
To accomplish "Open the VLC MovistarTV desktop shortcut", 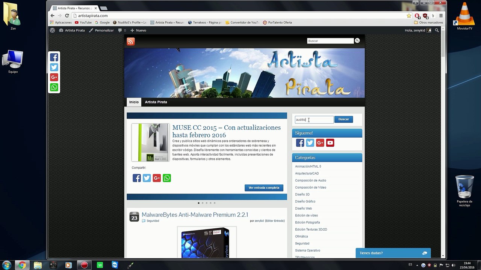I will pos(464,17).
